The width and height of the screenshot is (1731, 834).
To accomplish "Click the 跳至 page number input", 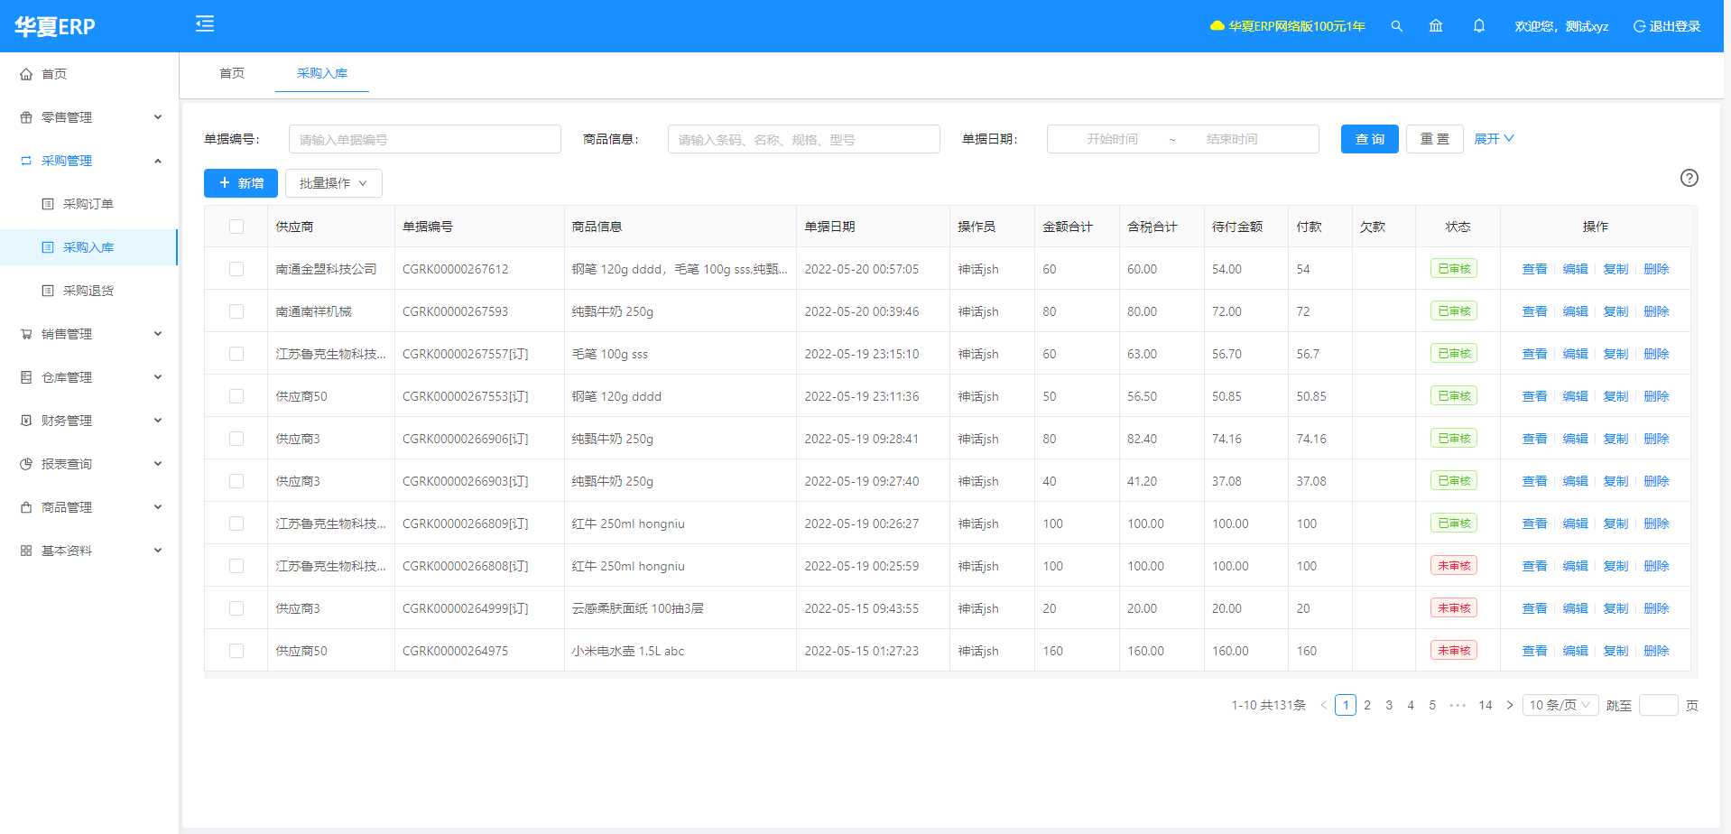I will 1658,705.
